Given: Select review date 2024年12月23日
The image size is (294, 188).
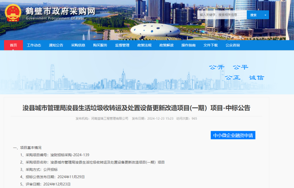Looking at the screenshot, I should 57,184.
